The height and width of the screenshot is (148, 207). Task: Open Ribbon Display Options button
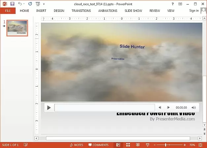pos(180,4)
